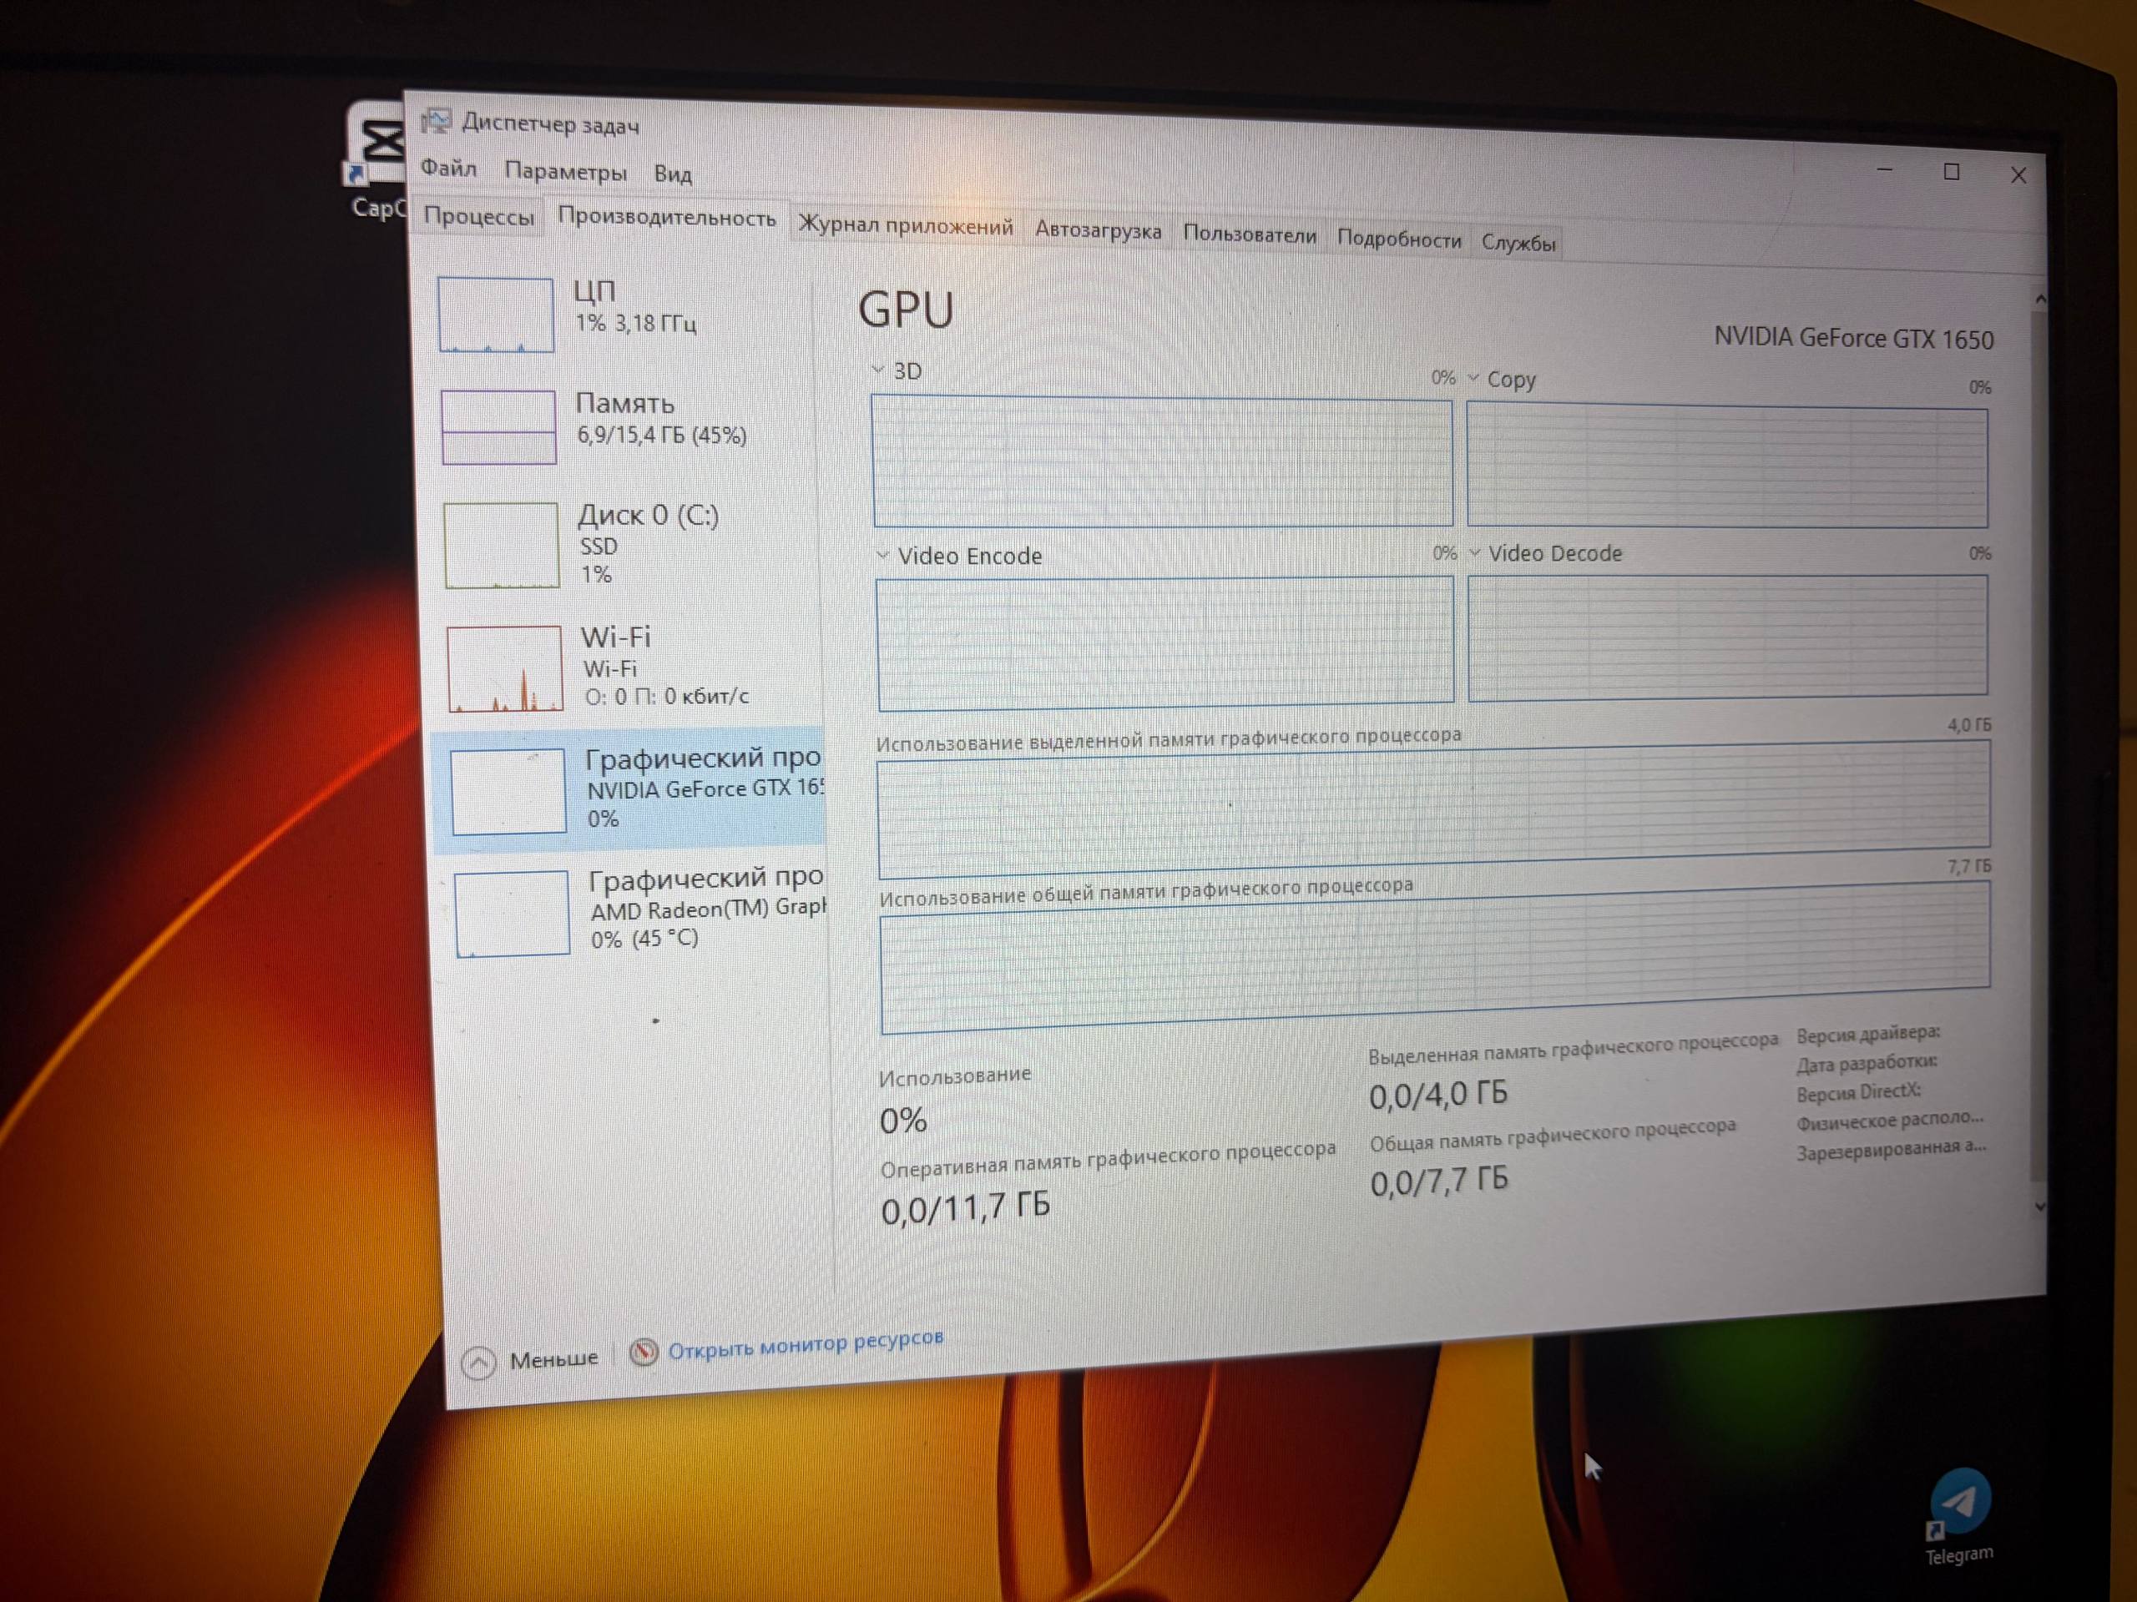Image resolution: width=2137 pixels, height=1602 pixels.
Task: Select Диск 0 (C:) in the sidebar
Action: (x=627, y=545)
